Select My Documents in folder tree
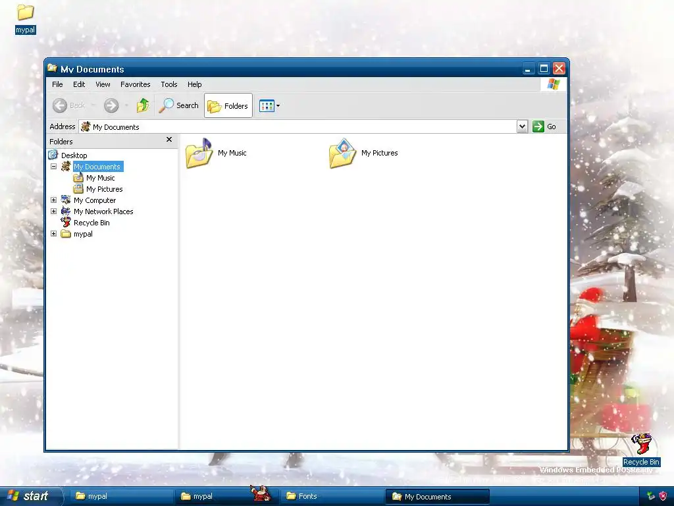The image size is (674, 506). point(98,167)
